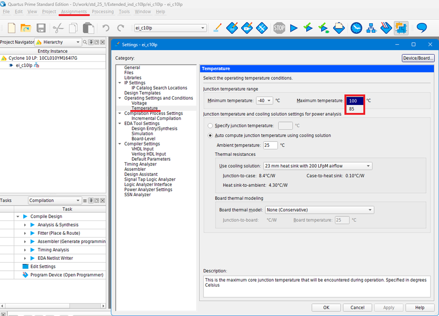Open Timing Analyzer clock icon
439x316 pixels.
pos(356,28)
